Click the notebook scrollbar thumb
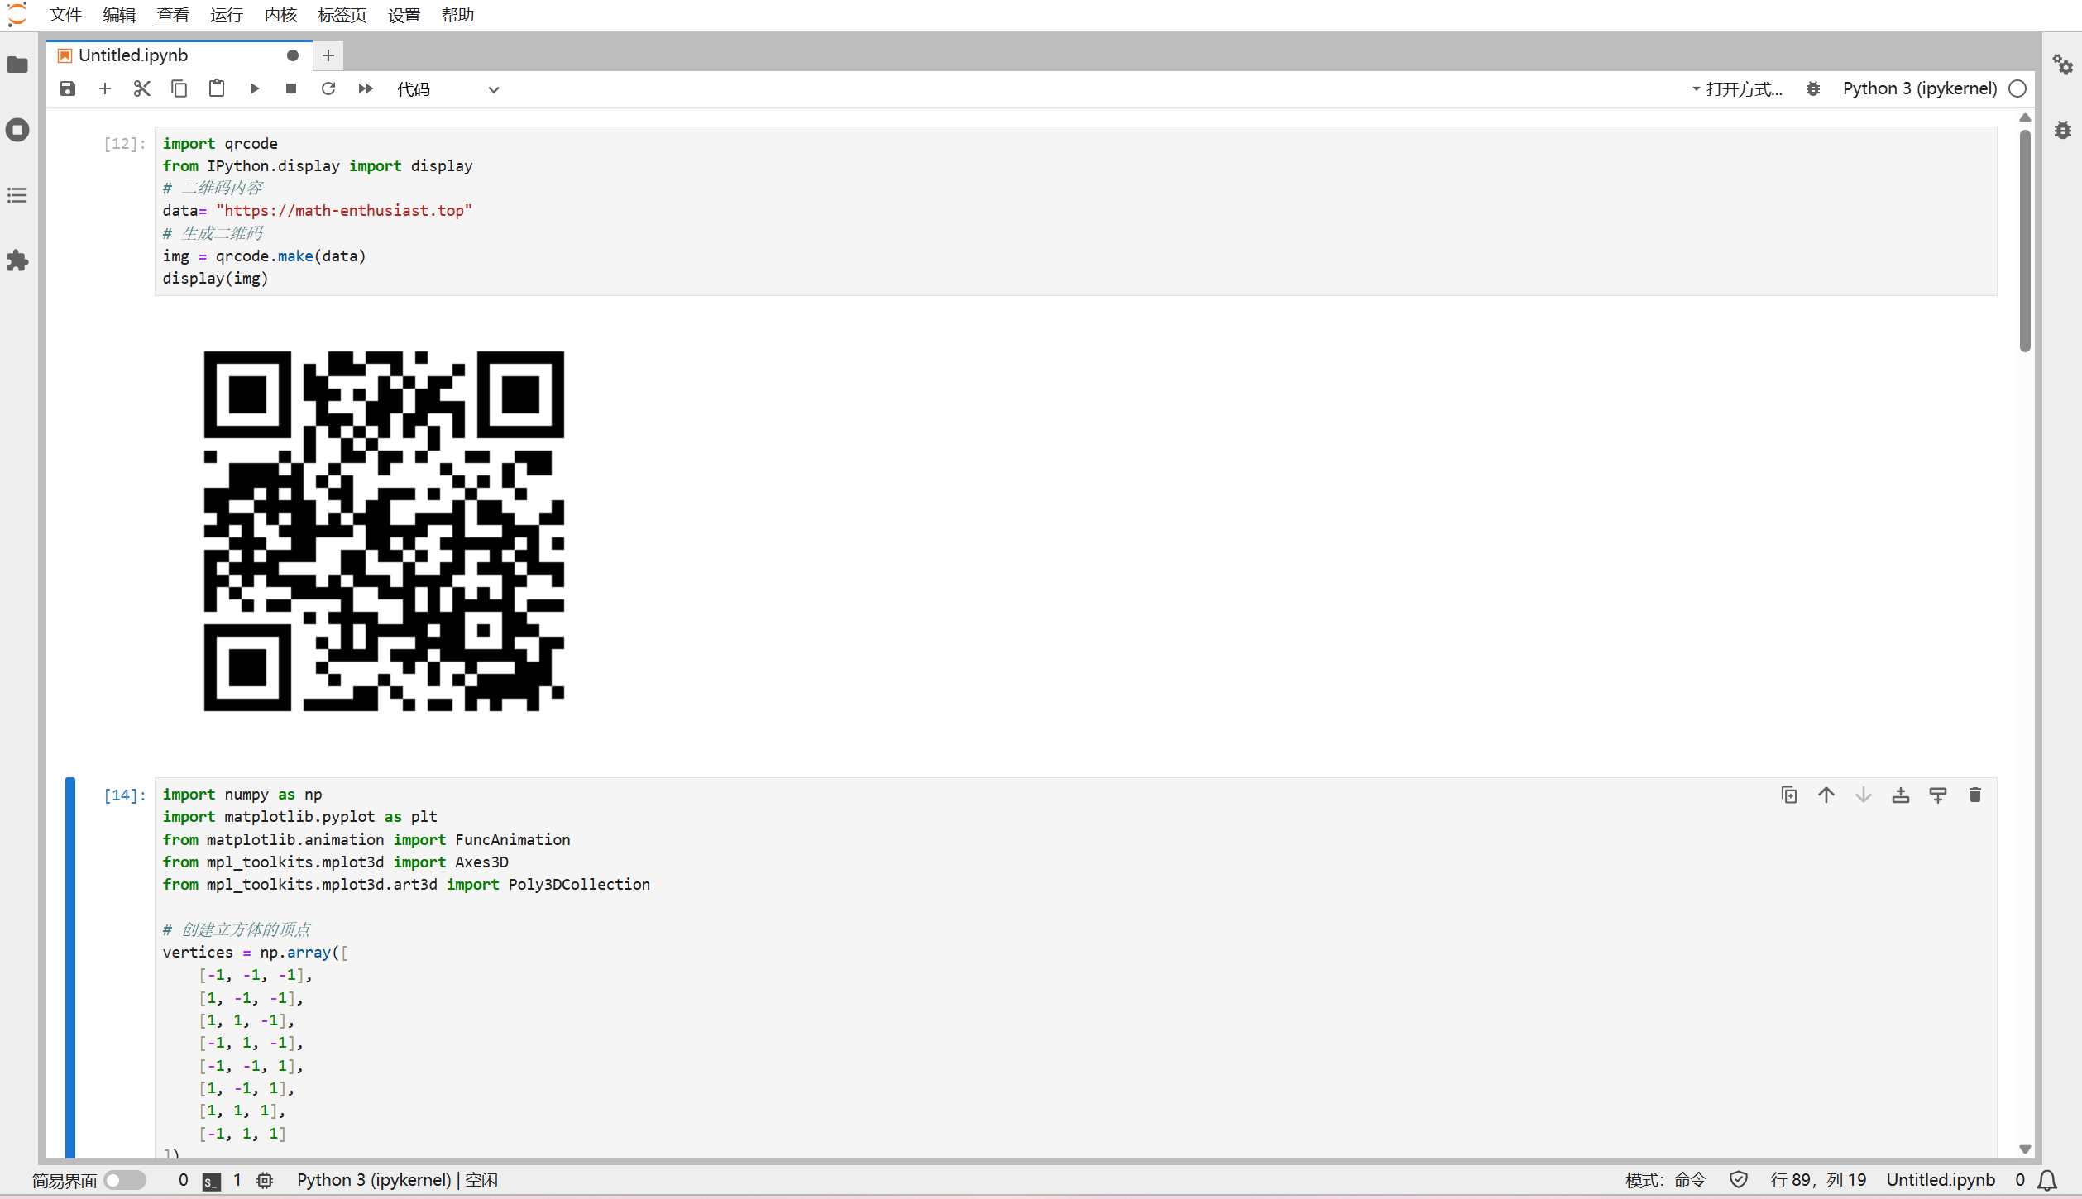Viewport: 2082px width, 1199px height. coord(2025,240)
